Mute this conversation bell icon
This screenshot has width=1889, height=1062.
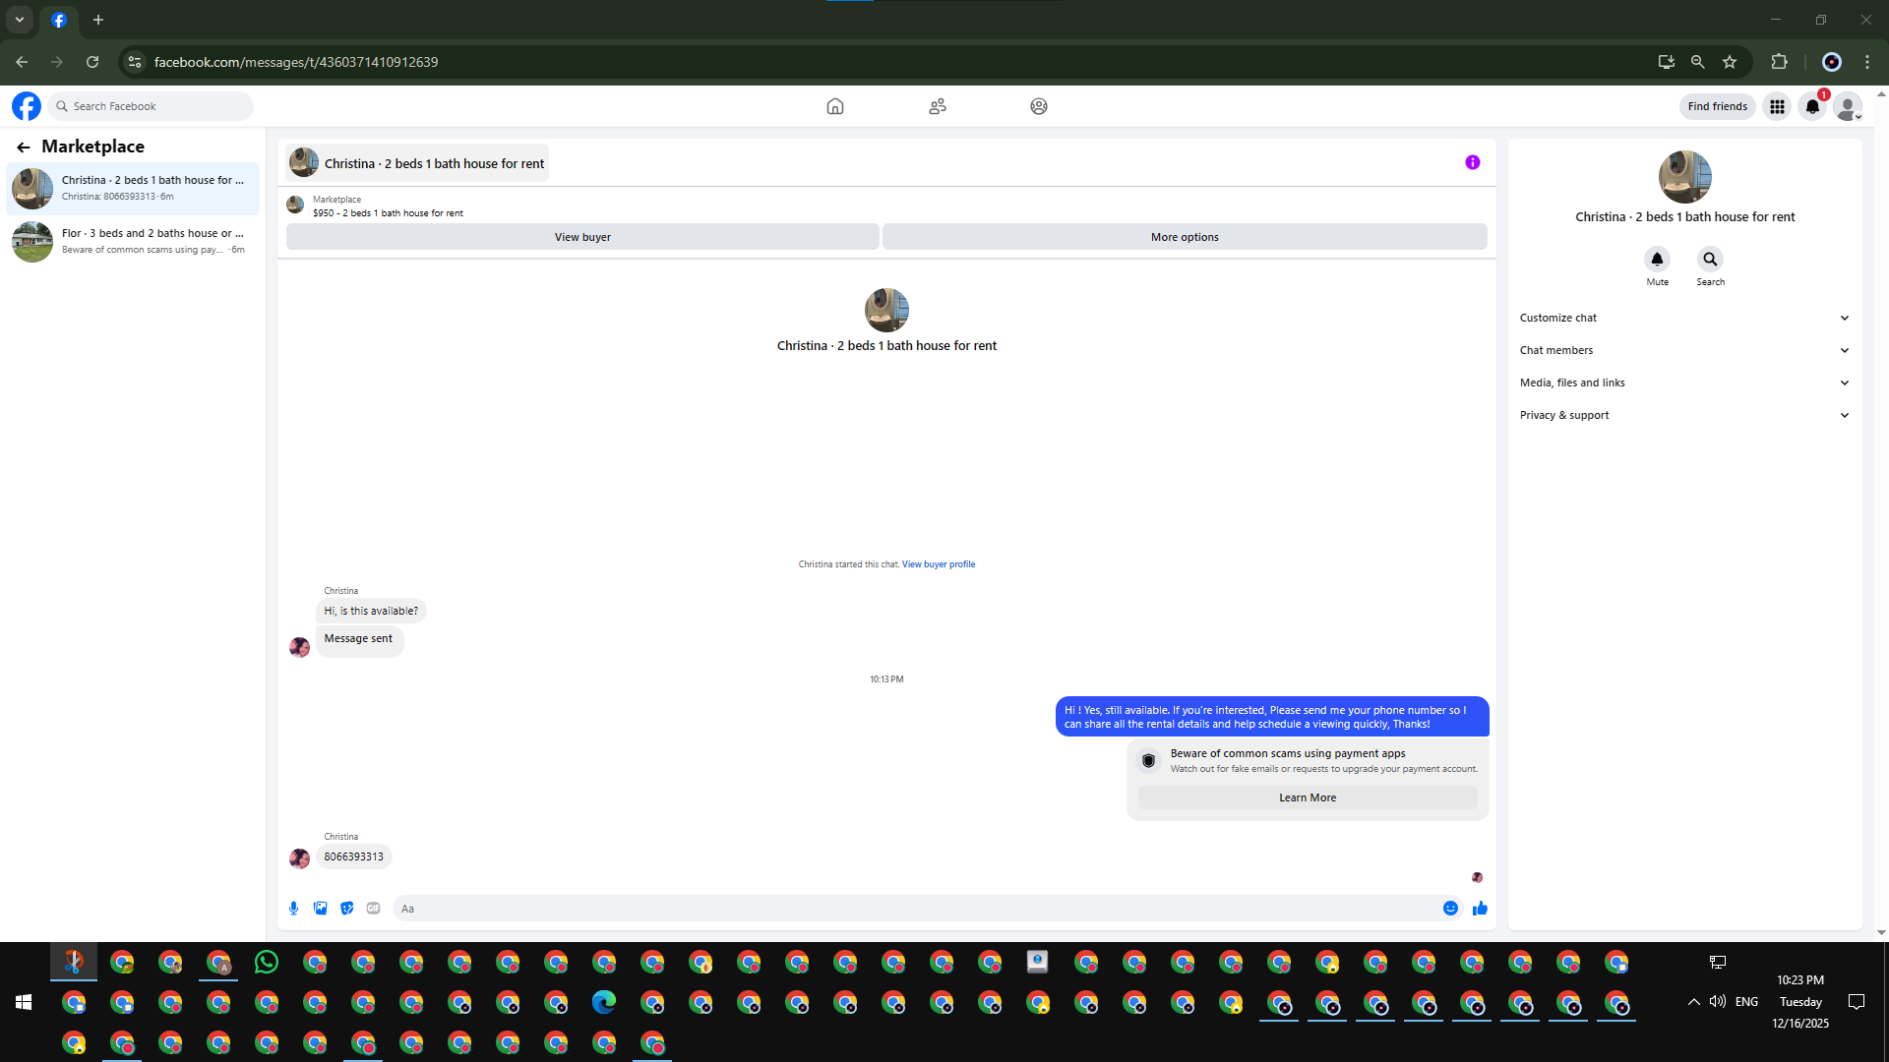[x=1657, y=260]
